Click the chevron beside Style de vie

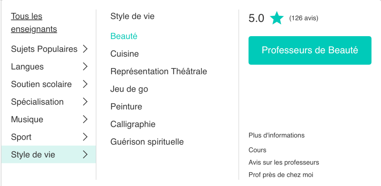point(85,154)
